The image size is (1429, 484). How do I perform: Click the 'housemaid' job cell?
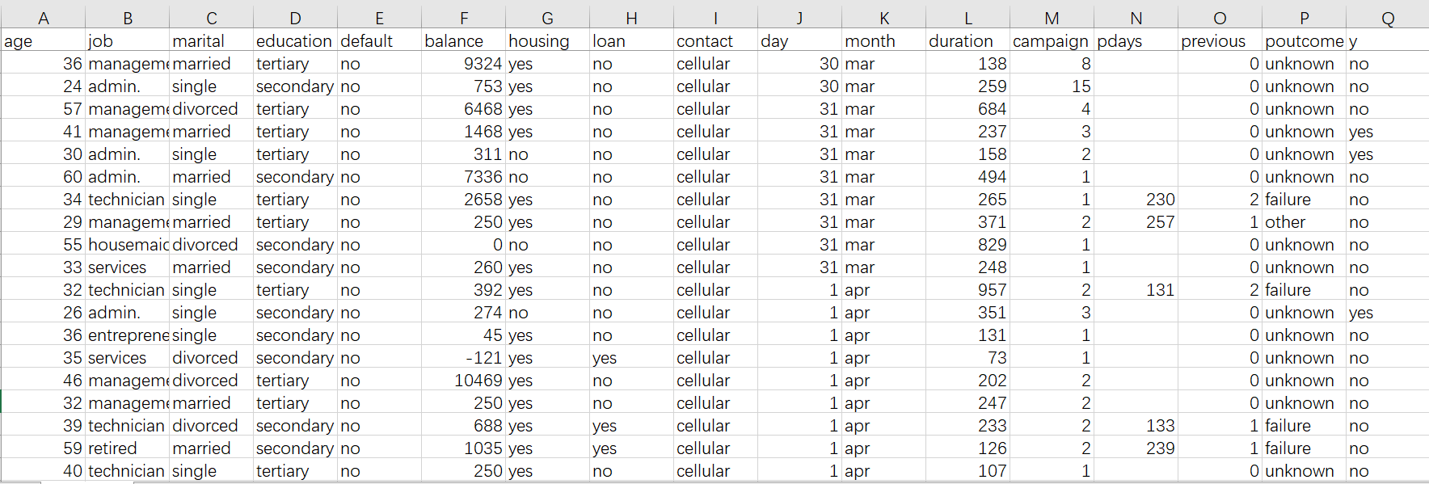tap(128, 245)
